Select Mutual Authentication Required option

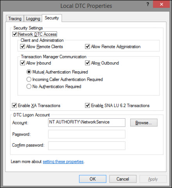[x=29, y=72]
